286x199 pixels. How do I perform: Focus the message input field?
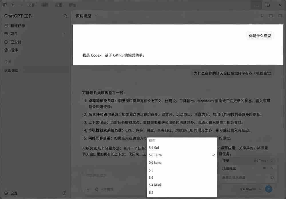pyautogui.click(x=115, y=176)
